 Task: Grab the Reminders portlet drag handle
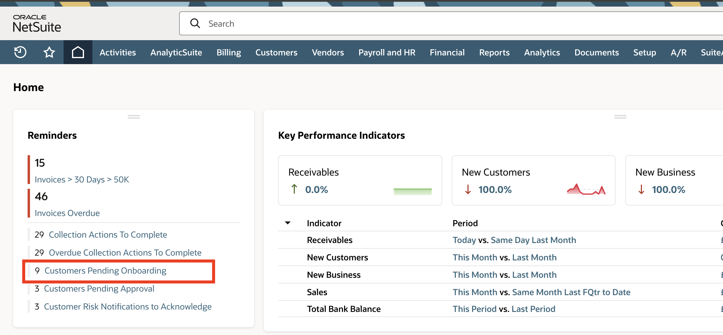point(133,117)
